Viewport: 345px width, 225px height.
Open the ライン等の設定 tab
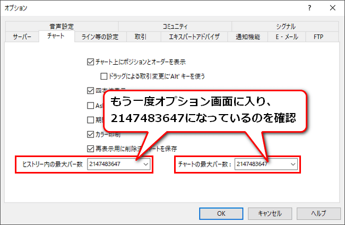[x=100, y=37]
